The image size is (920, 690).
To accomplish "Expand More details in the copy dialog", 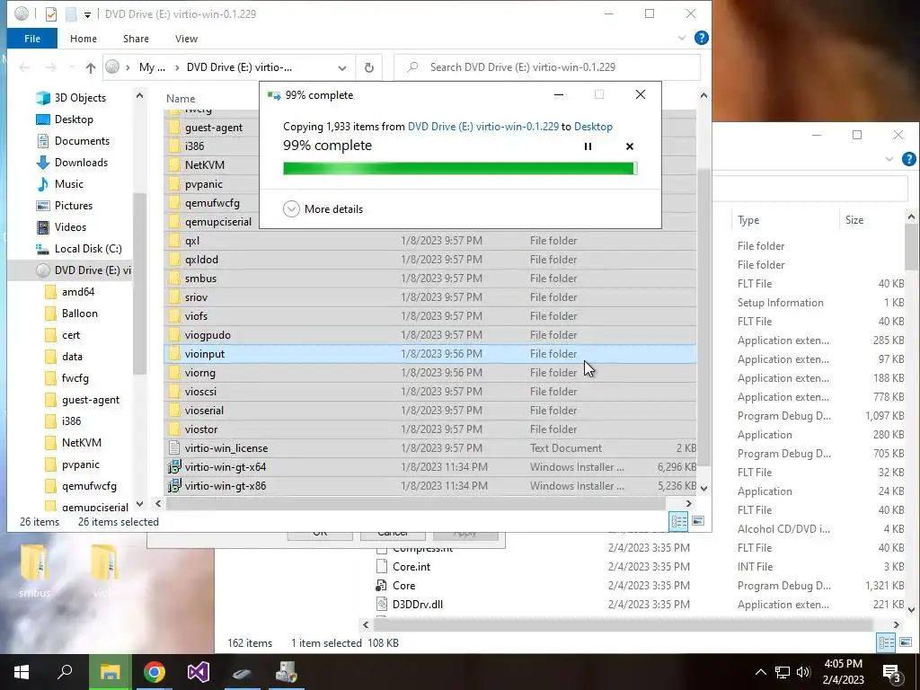I will click(x=323, y=208).
